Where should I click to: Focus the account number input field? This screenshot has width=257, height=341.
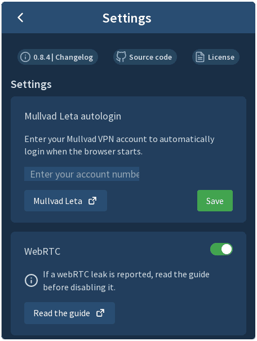(82, 174)
